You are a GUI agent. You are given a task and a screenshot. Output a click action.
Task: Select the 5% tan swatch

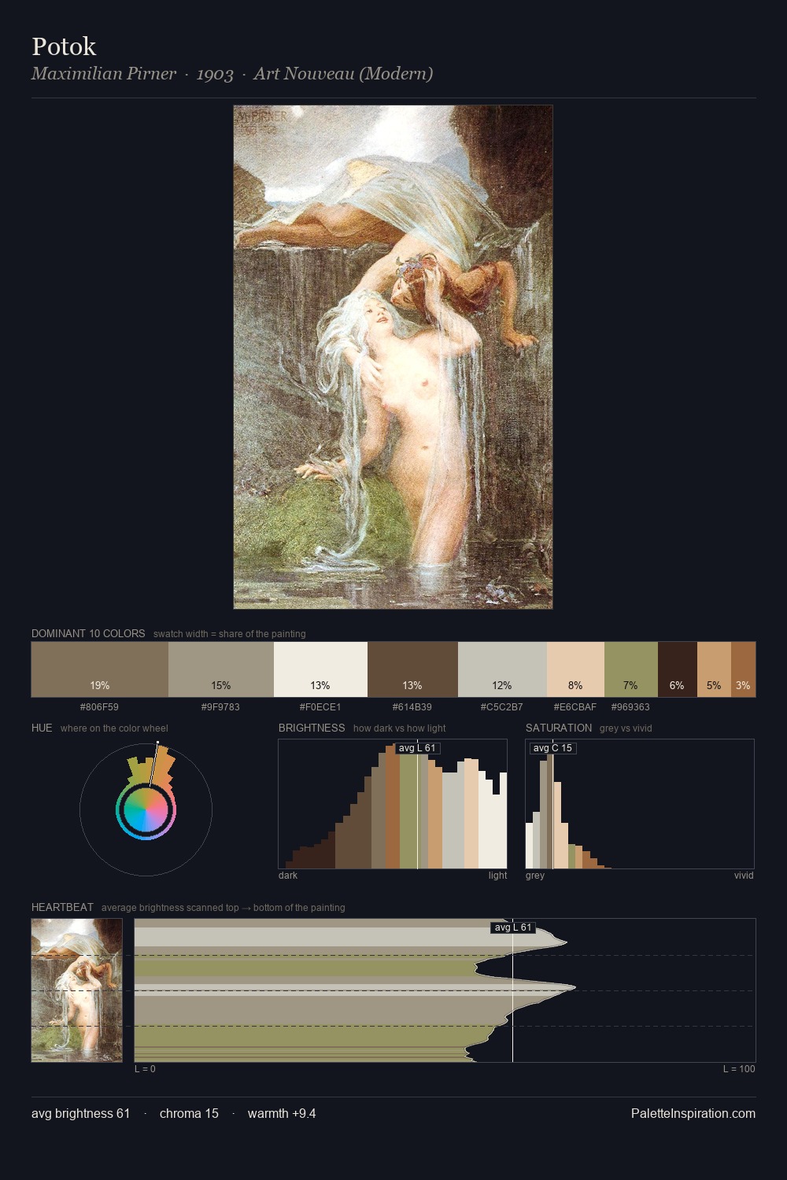(714, 669)
